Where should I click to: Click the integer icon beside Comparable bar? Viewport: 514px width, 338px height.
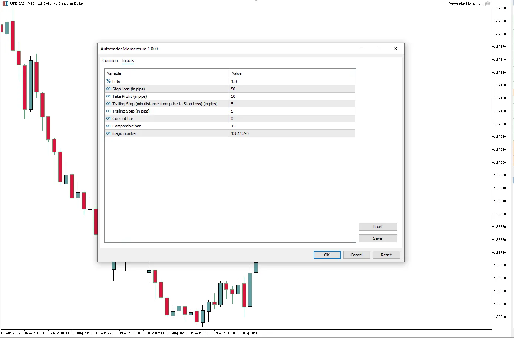[x=108, y=126]
